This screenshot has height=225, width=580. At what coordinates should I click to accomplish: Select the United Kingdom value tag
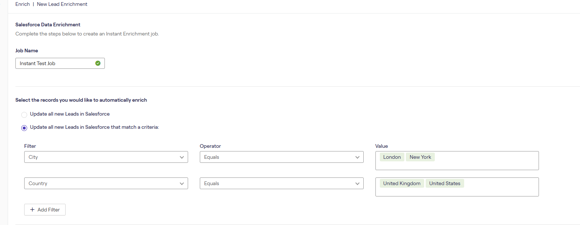402,183
